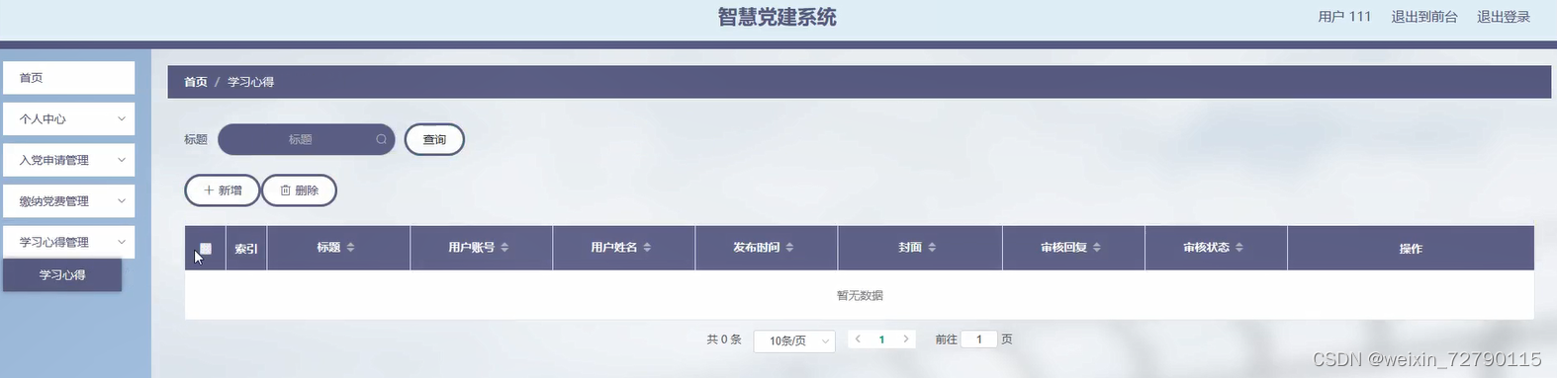Image resolution: width=1557 pixels, height=378 pixels.
Task: Click 首页 breadcrumb link
Action: 196,82
